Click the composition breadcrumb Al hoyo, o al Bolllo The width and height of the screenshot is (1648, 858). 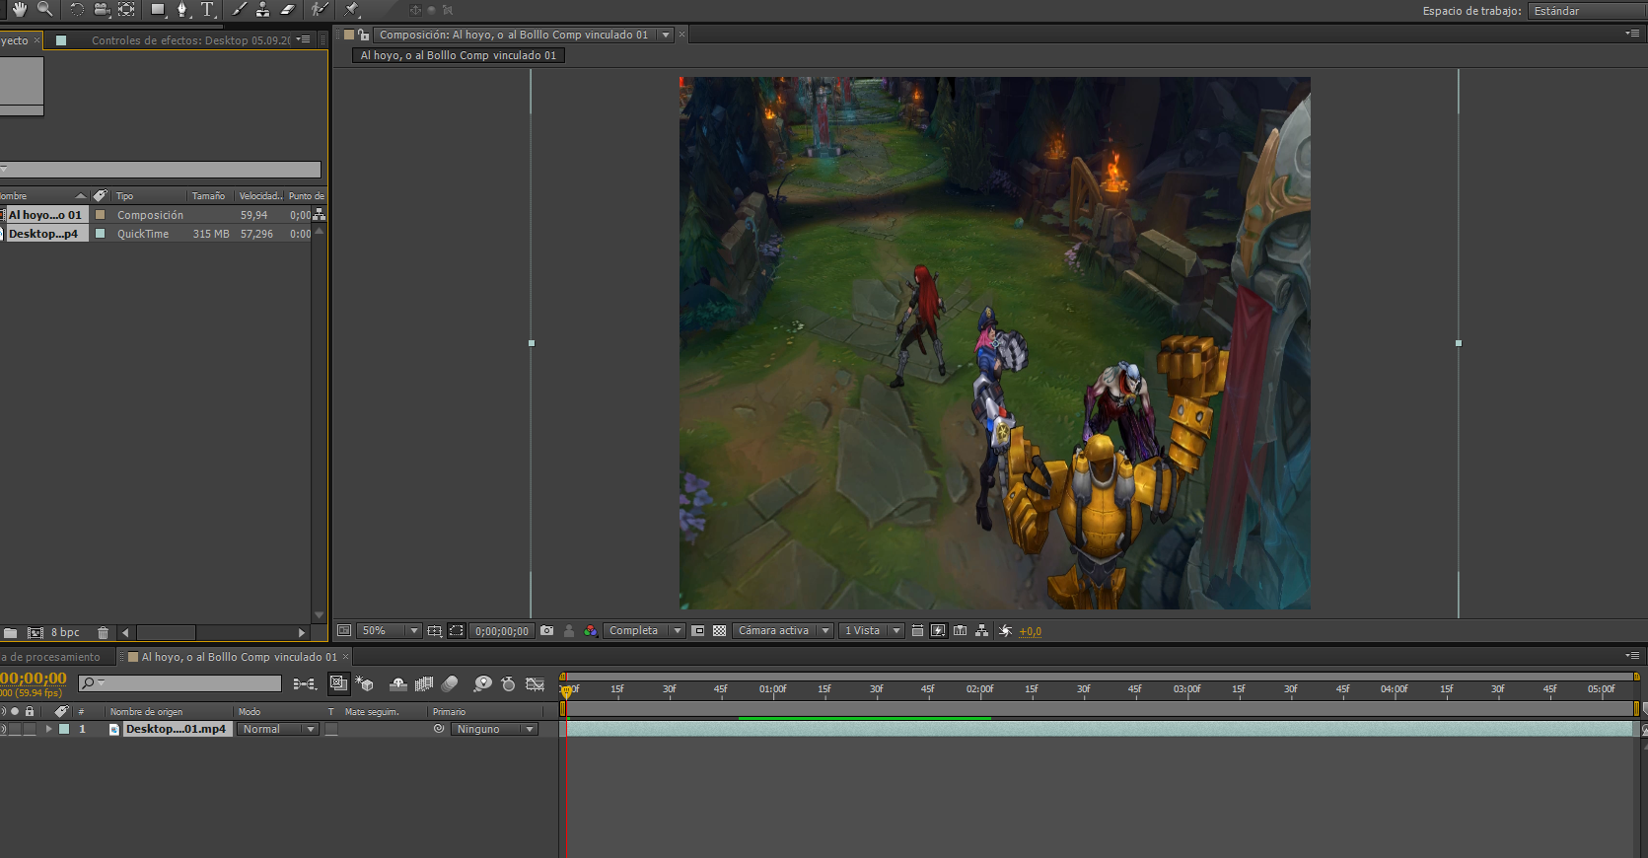(459, 55)
